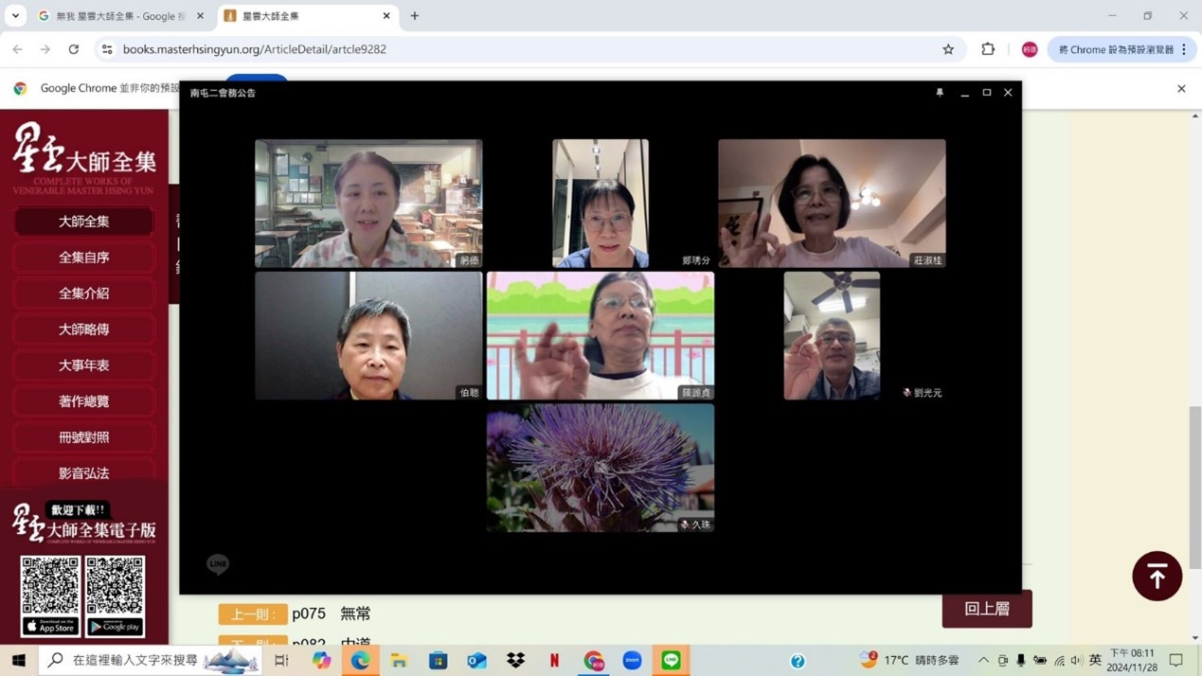
Task: Reload the current web page
Action: pyautogui.click(x=74, y=49)
